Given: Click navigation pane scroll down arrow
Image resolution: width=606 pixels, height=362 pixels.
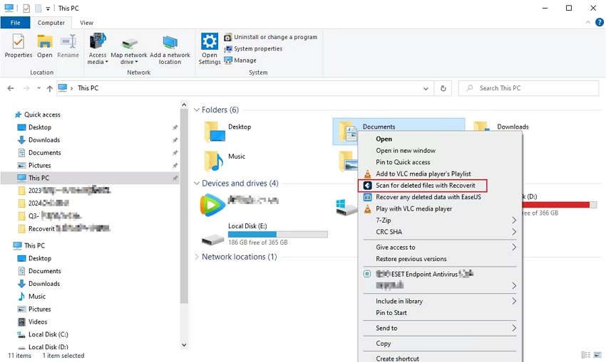Looking at the screenshot, I should point(184,345).
